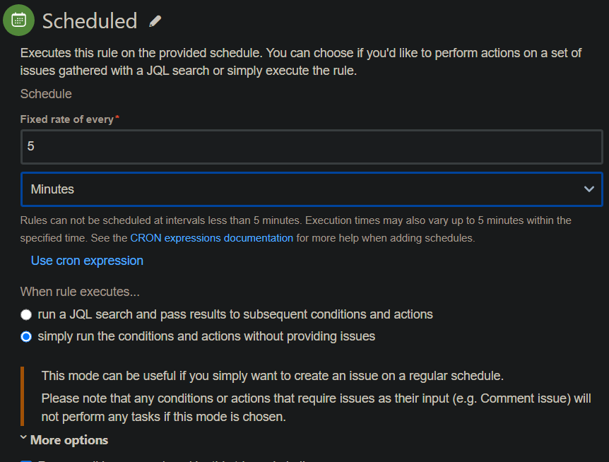Click the small chevron beside More options
The image size is (609, 462).
click(23, 437)
